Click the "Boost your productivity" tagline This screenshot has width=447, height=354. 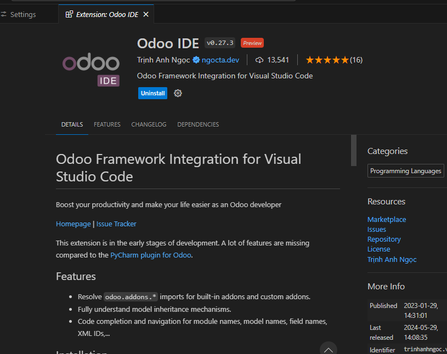[168, 204]
